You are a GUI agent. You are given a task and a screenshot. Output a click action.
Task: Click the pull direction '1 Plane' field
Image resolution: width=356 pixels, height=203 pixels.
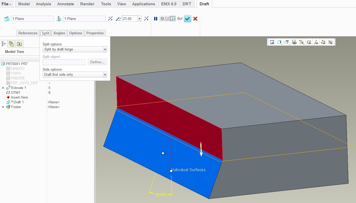coord(84,19)
